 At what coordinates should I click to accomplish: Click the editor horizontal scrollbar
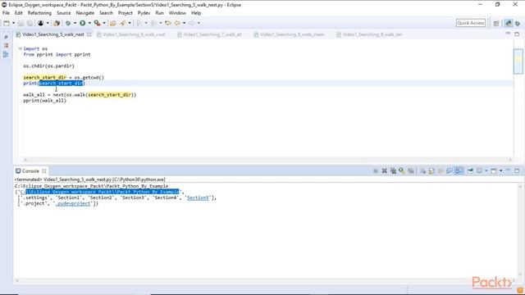[x=268, y=160]
